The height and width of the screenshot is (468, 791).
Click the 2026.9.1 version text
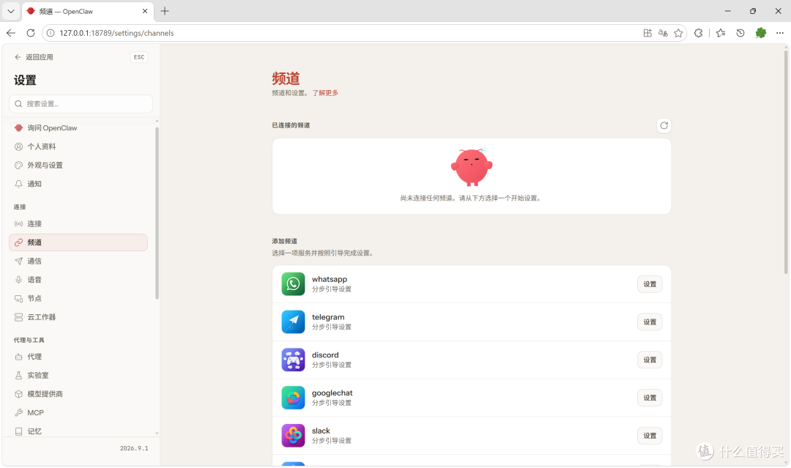(134, 448)
